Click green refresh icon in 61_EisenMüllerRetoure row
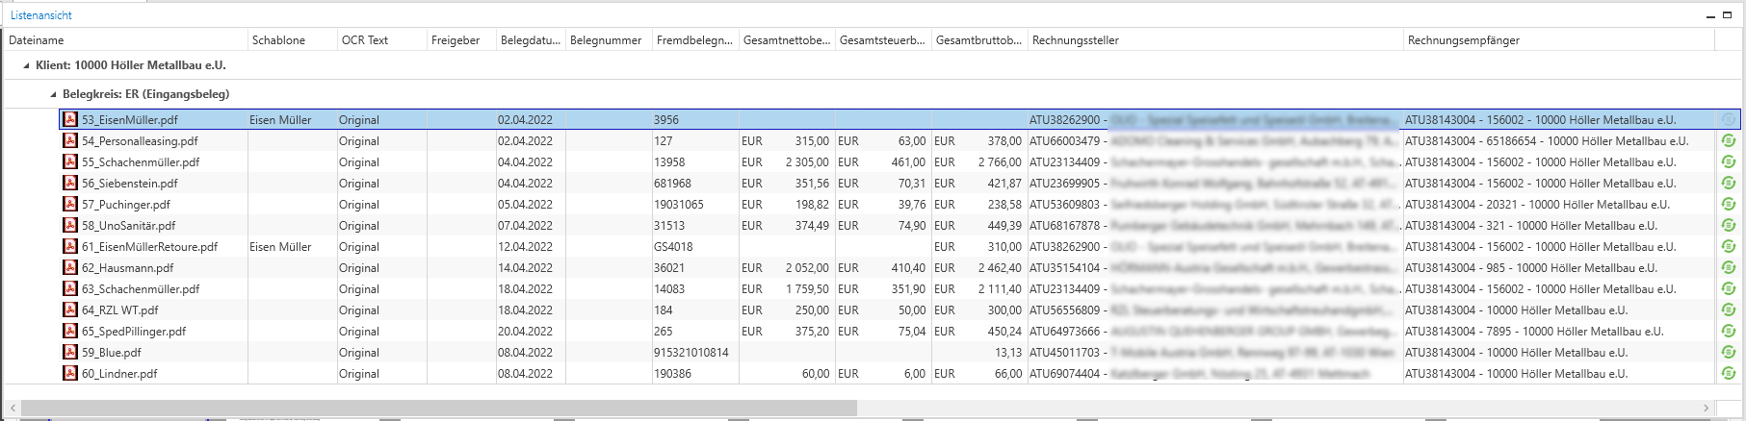1746x421 pixels. (x=1728, y=247)
